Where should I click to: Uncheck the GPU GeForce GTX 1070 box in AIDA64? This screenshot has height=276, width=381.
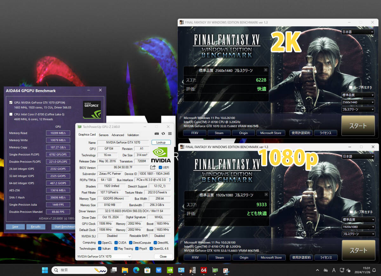tap(11, 102)
